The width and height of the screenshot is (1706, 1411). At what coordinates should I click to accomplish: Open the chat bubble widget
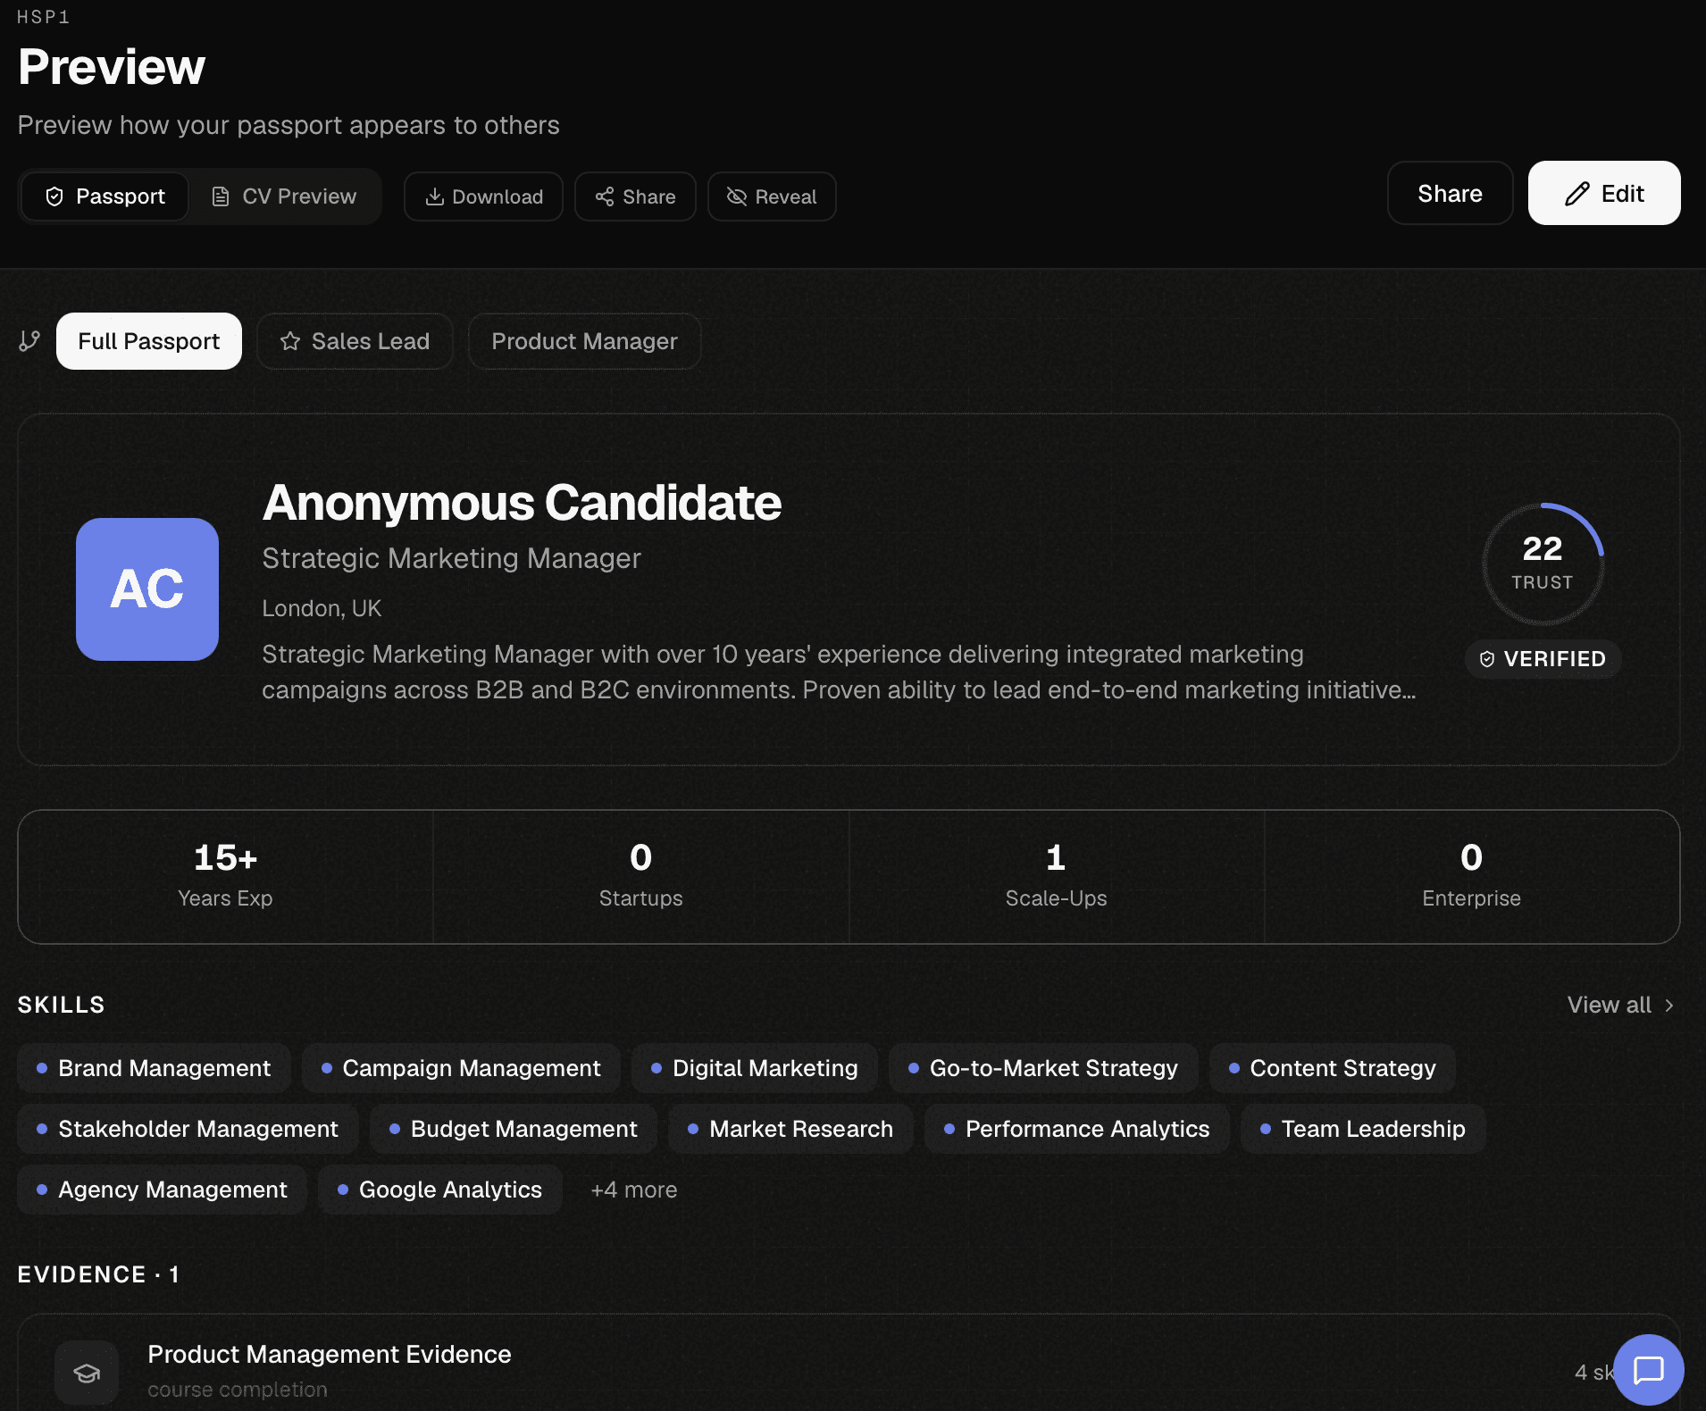[1648, 1369]
